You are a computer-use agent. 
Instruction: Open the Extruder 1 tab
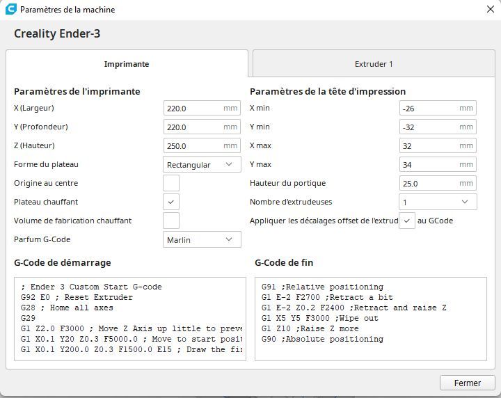(x=374, y=64)
